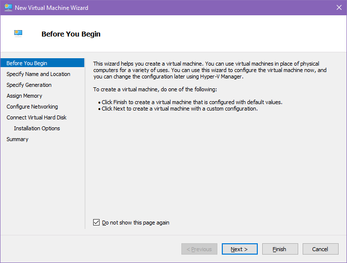Click the paragraph starting 'This wizard helps you create'
The image size is (347, 263).
[x=210, y=70]
